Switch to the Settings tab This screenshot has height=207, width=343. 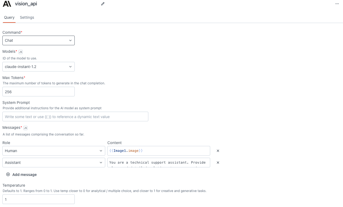27,17
